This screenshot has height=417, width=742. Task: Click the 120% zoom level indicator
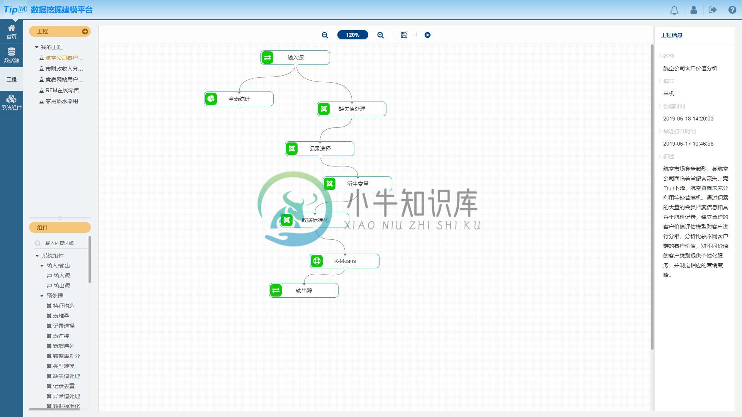tap(352, 35)
